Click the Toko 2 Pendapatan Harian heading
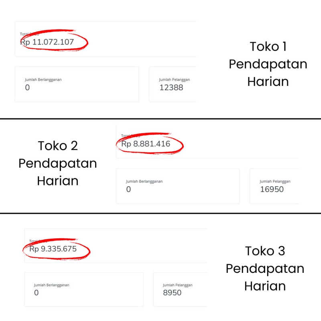 coord(58,163)
